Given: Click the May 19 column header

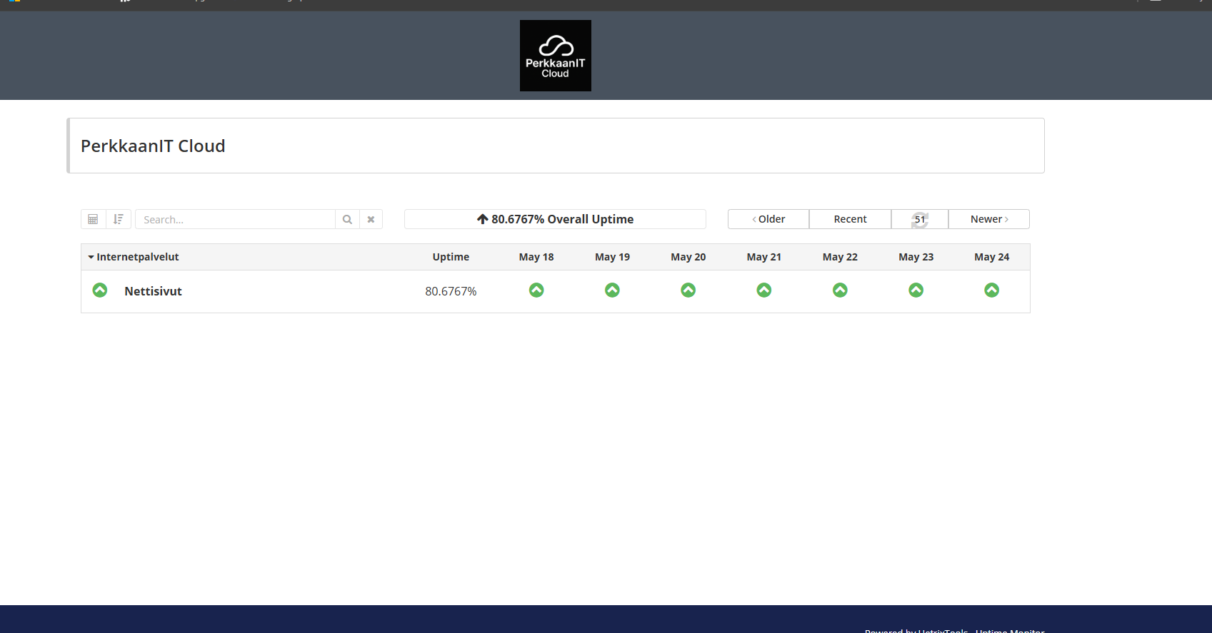Looking at the screenshot, I should (x=612, y=257).
